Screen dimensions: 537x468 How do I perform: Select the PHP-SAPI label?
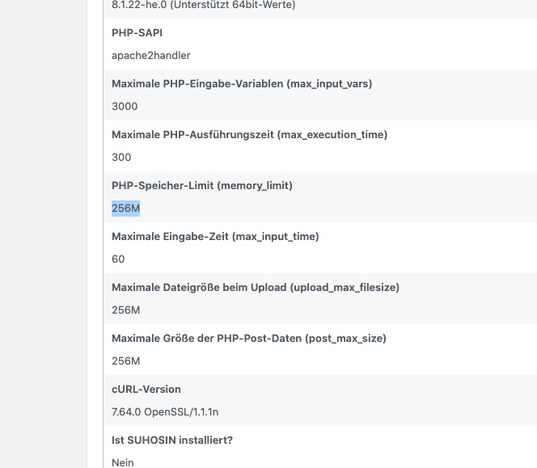tap(137, 33)
